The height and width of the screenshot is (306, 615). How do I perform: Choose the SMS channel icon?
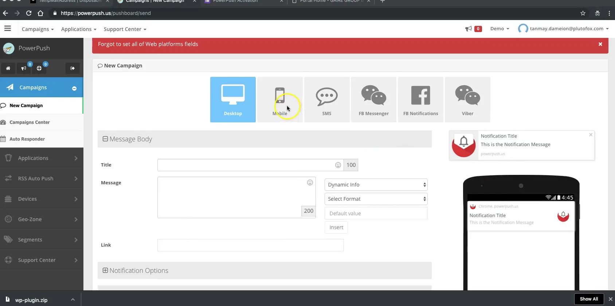coord(327,99)
